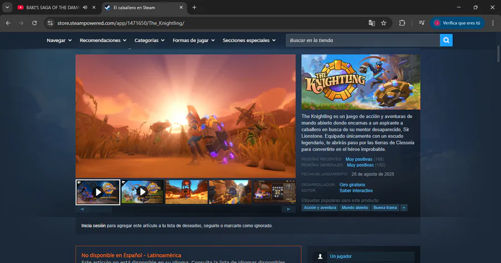This screenshot has height=263, width=501.
Task: Select the third screenshot thumbnail
Action: [x=186, y=192]
